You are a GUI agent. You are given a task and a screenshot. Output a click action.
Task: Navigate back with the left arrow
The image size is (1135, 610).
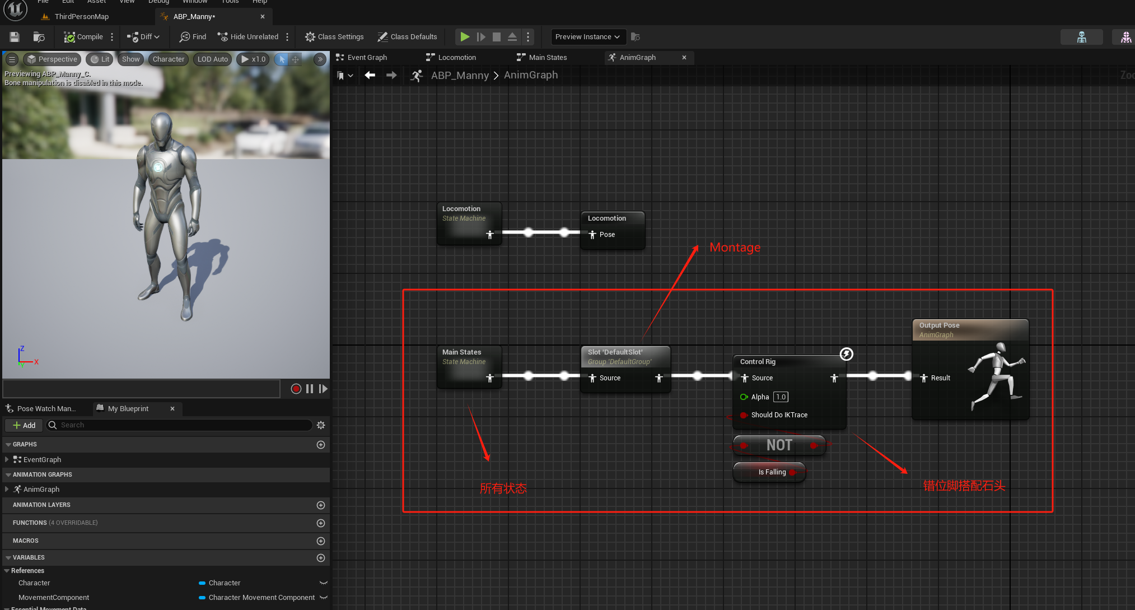[x=370, y=75]
